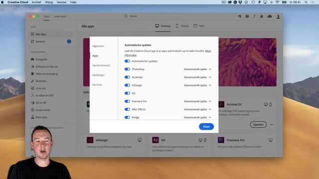Switch to the Desktop tab
Image resolution: width=319 pixels, height=179 pixels.
coord(163,26)
